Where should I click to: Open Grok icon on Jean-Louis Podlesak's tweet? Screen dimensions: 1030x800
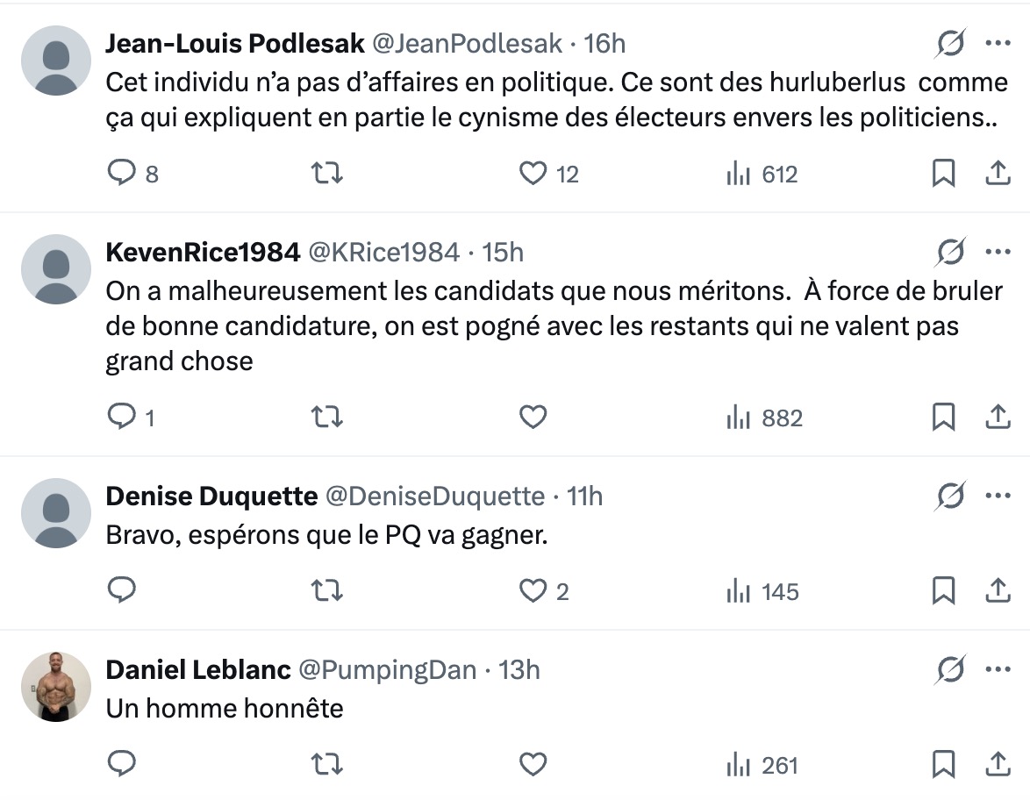pyautogui.click(x=950, y=43)
